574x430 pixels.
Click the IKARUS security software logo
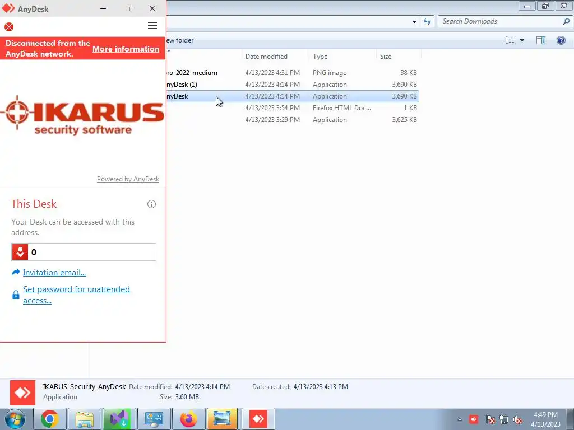(83, 114)
